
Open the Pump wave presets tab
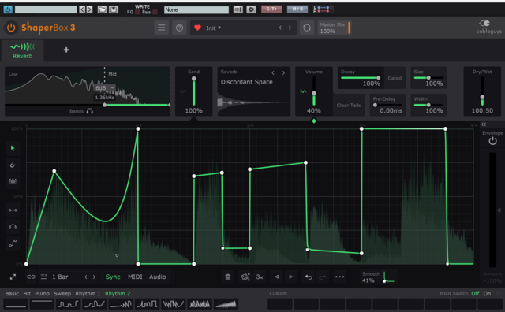[42, 294]
